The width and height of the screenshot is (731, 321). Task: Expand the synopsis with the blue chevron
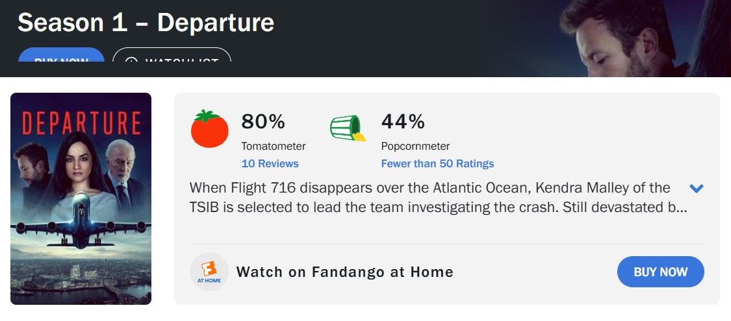(x=696, y=189)
